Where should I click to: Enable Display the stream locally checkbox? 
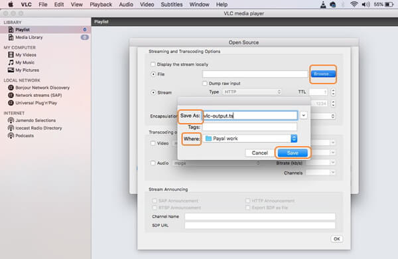point(153,64)
